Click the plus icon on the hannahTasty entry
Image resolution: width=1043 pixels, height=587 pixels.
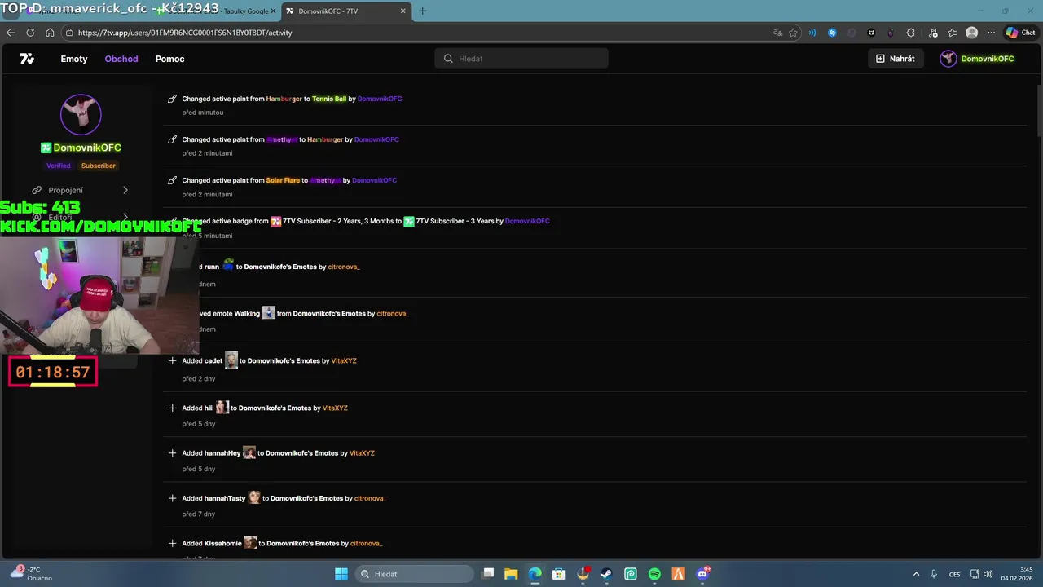(172, 498)
